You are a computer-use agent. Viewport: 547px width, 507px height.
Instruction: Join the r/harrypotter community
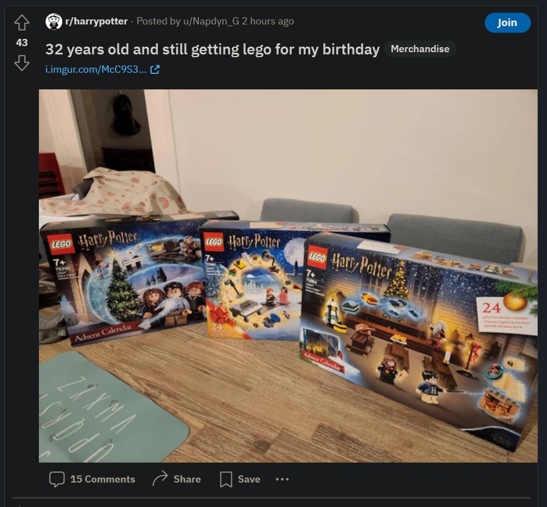coord(508,23)
